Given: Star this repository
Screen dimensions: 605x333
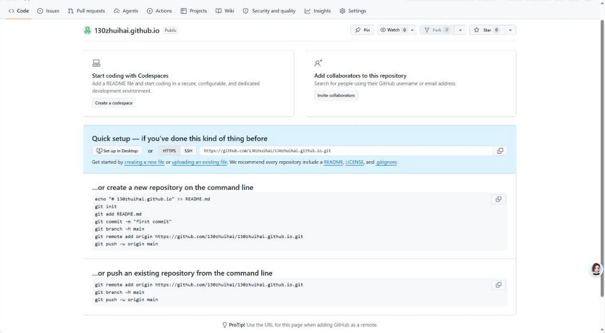Looking at the screenshot, I should (x=487, y=30).
